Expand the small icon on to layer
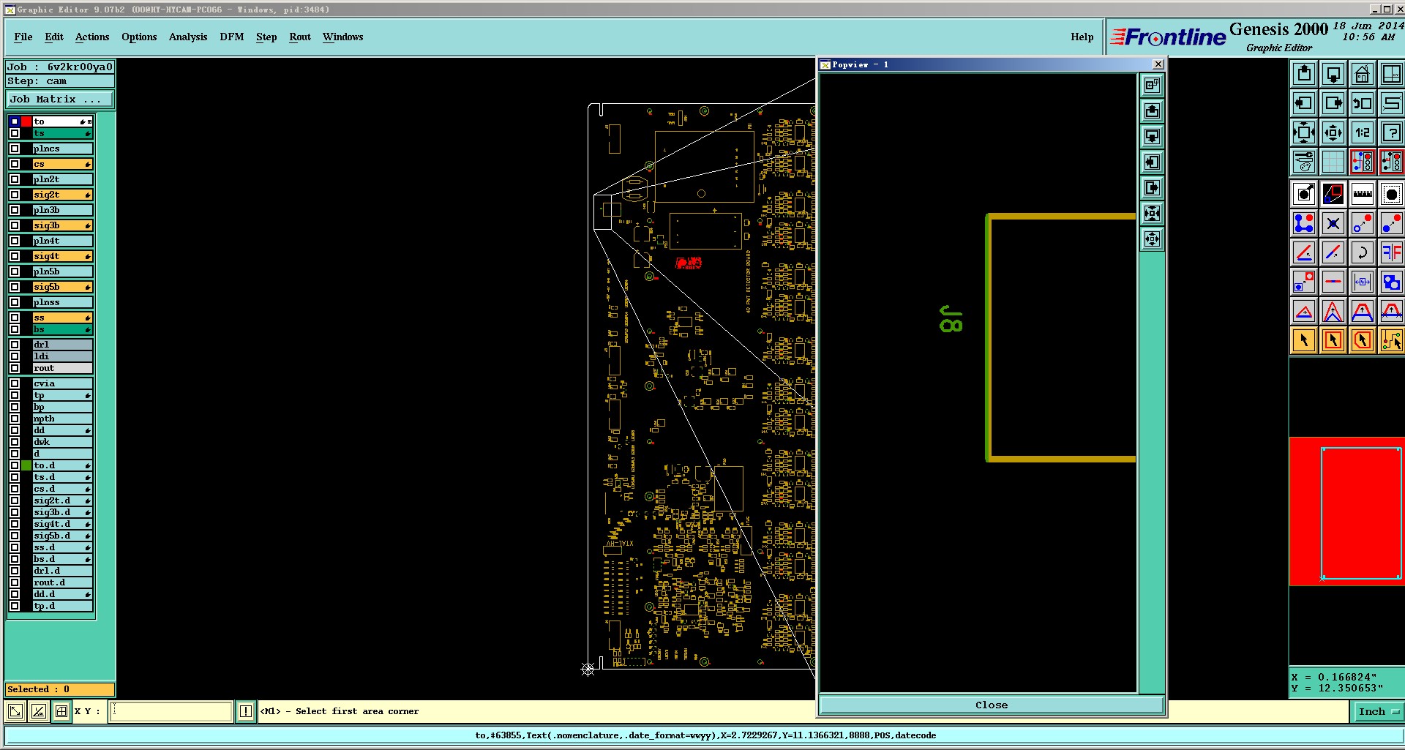1405x750 pixels. click(x=89, y=121)
